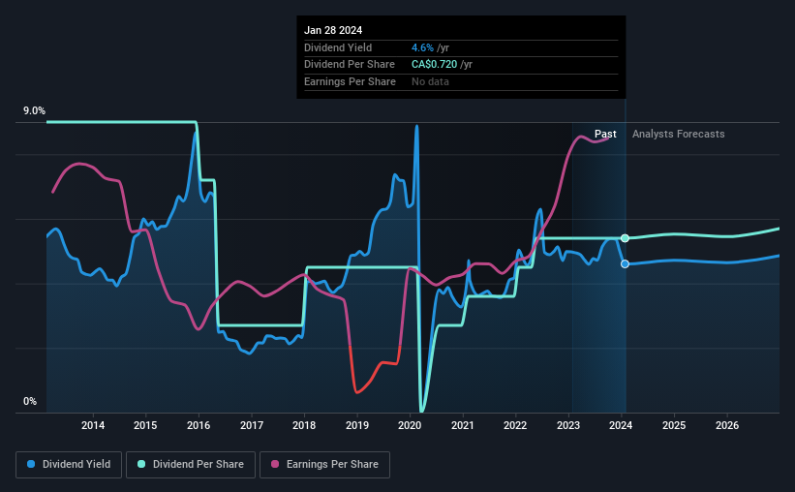The height and width of the screenshot is (492, 795).
Task: Click the 9.0% y-axis label
Action: (34, 110)
